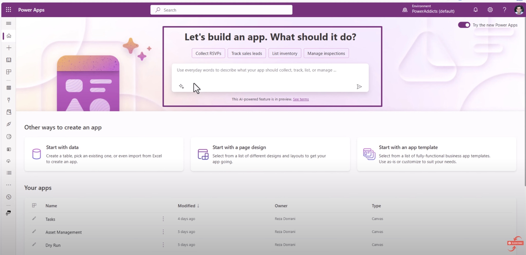Open the Tasks app name

(x=50, y=219)
